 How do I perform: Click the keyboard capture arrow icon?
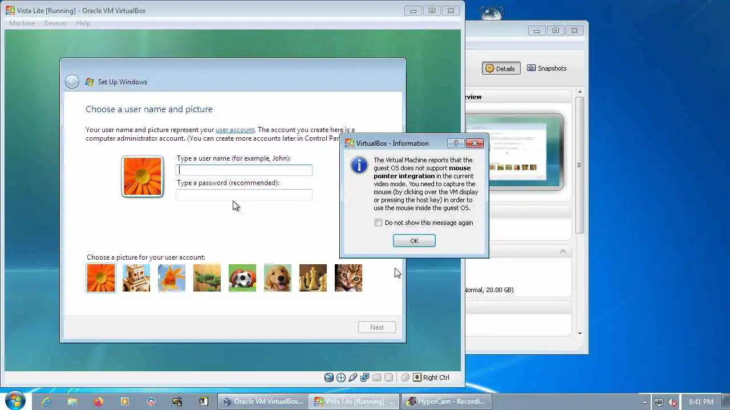[x=417, y=378]
